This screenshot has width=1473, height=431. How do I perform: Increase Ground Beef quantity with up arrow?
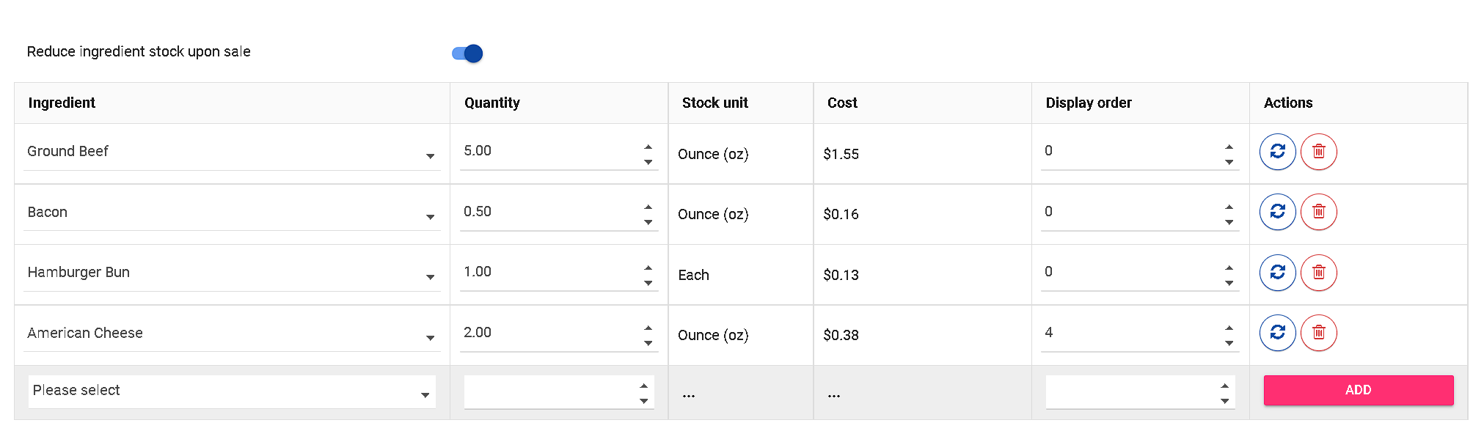[x=648, y=147]
